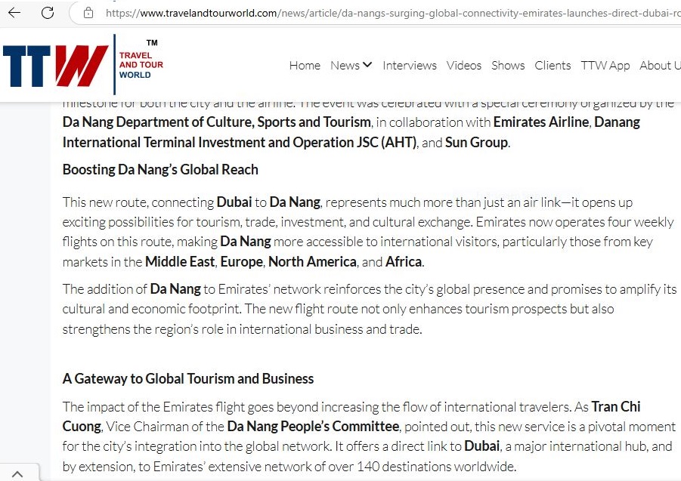Click the site lock icon in address bar
The height and width of the screenshot is (481, 681).
coord(88,13)
